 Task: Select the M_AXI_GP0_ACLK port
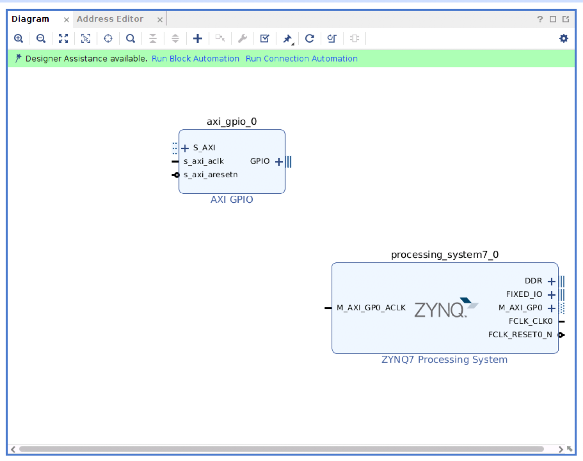pos(371,308)
